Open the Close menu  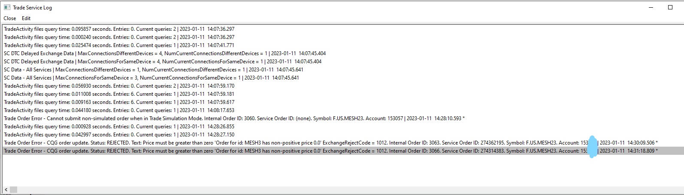click(x=10, y=18)
